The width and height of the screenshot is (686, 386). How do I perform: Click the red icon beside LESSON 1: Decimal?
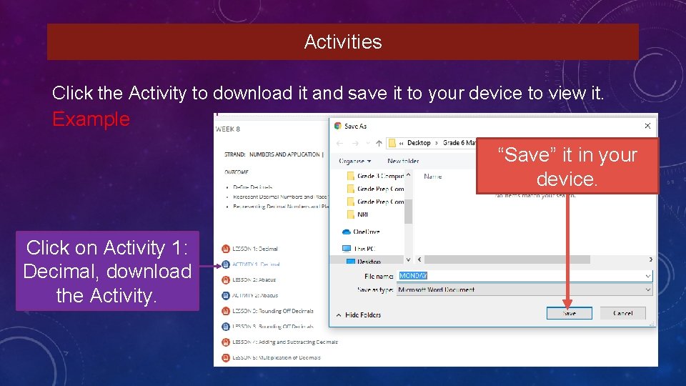(x=226, y=249)
